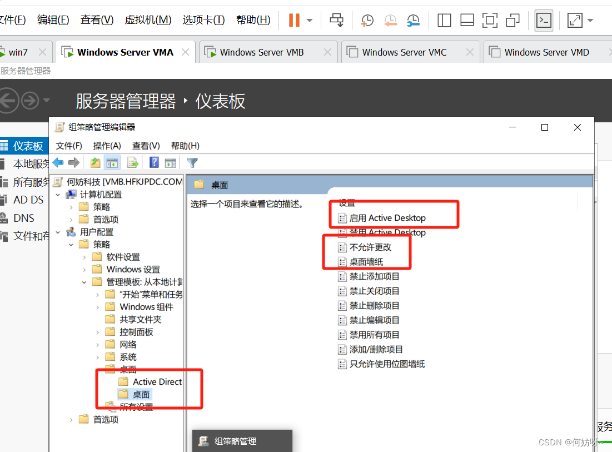Select the 启用 Active Desktop setting

387,218
